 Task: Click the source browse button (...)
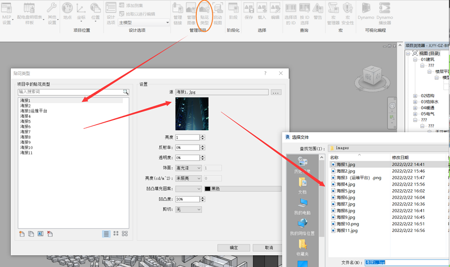coord(276,92)
